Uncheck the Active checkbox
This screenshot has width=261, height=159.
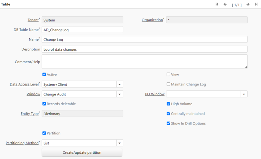pos(44,75)
